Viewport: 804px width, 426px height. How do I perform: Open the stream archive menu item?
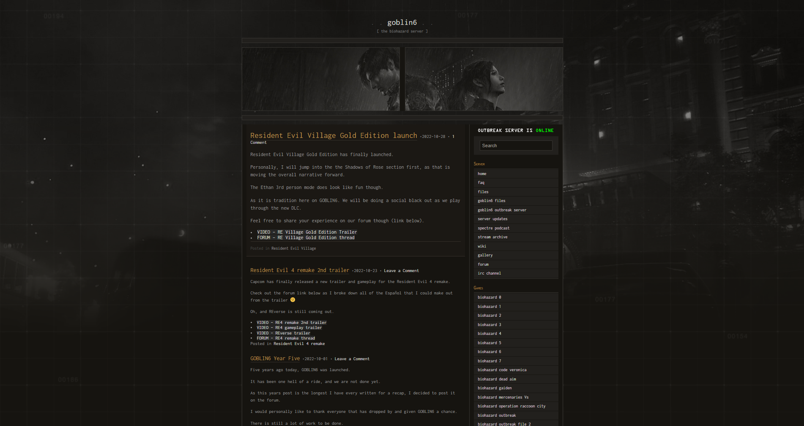[516, 237]
